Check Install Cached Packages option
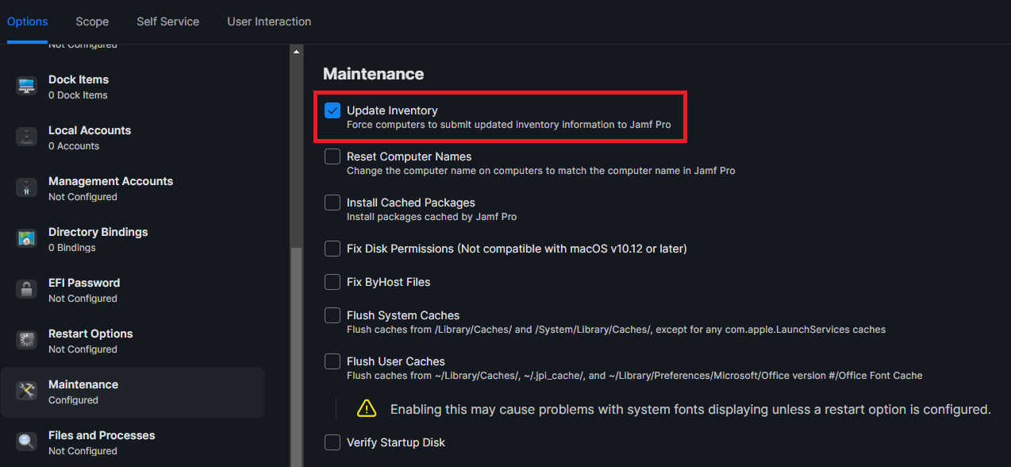 tap(333, 203)
